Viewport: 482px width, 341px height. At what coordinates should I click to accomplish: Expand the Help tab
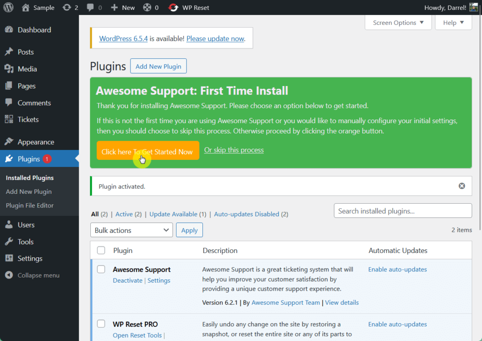(453, 23)
